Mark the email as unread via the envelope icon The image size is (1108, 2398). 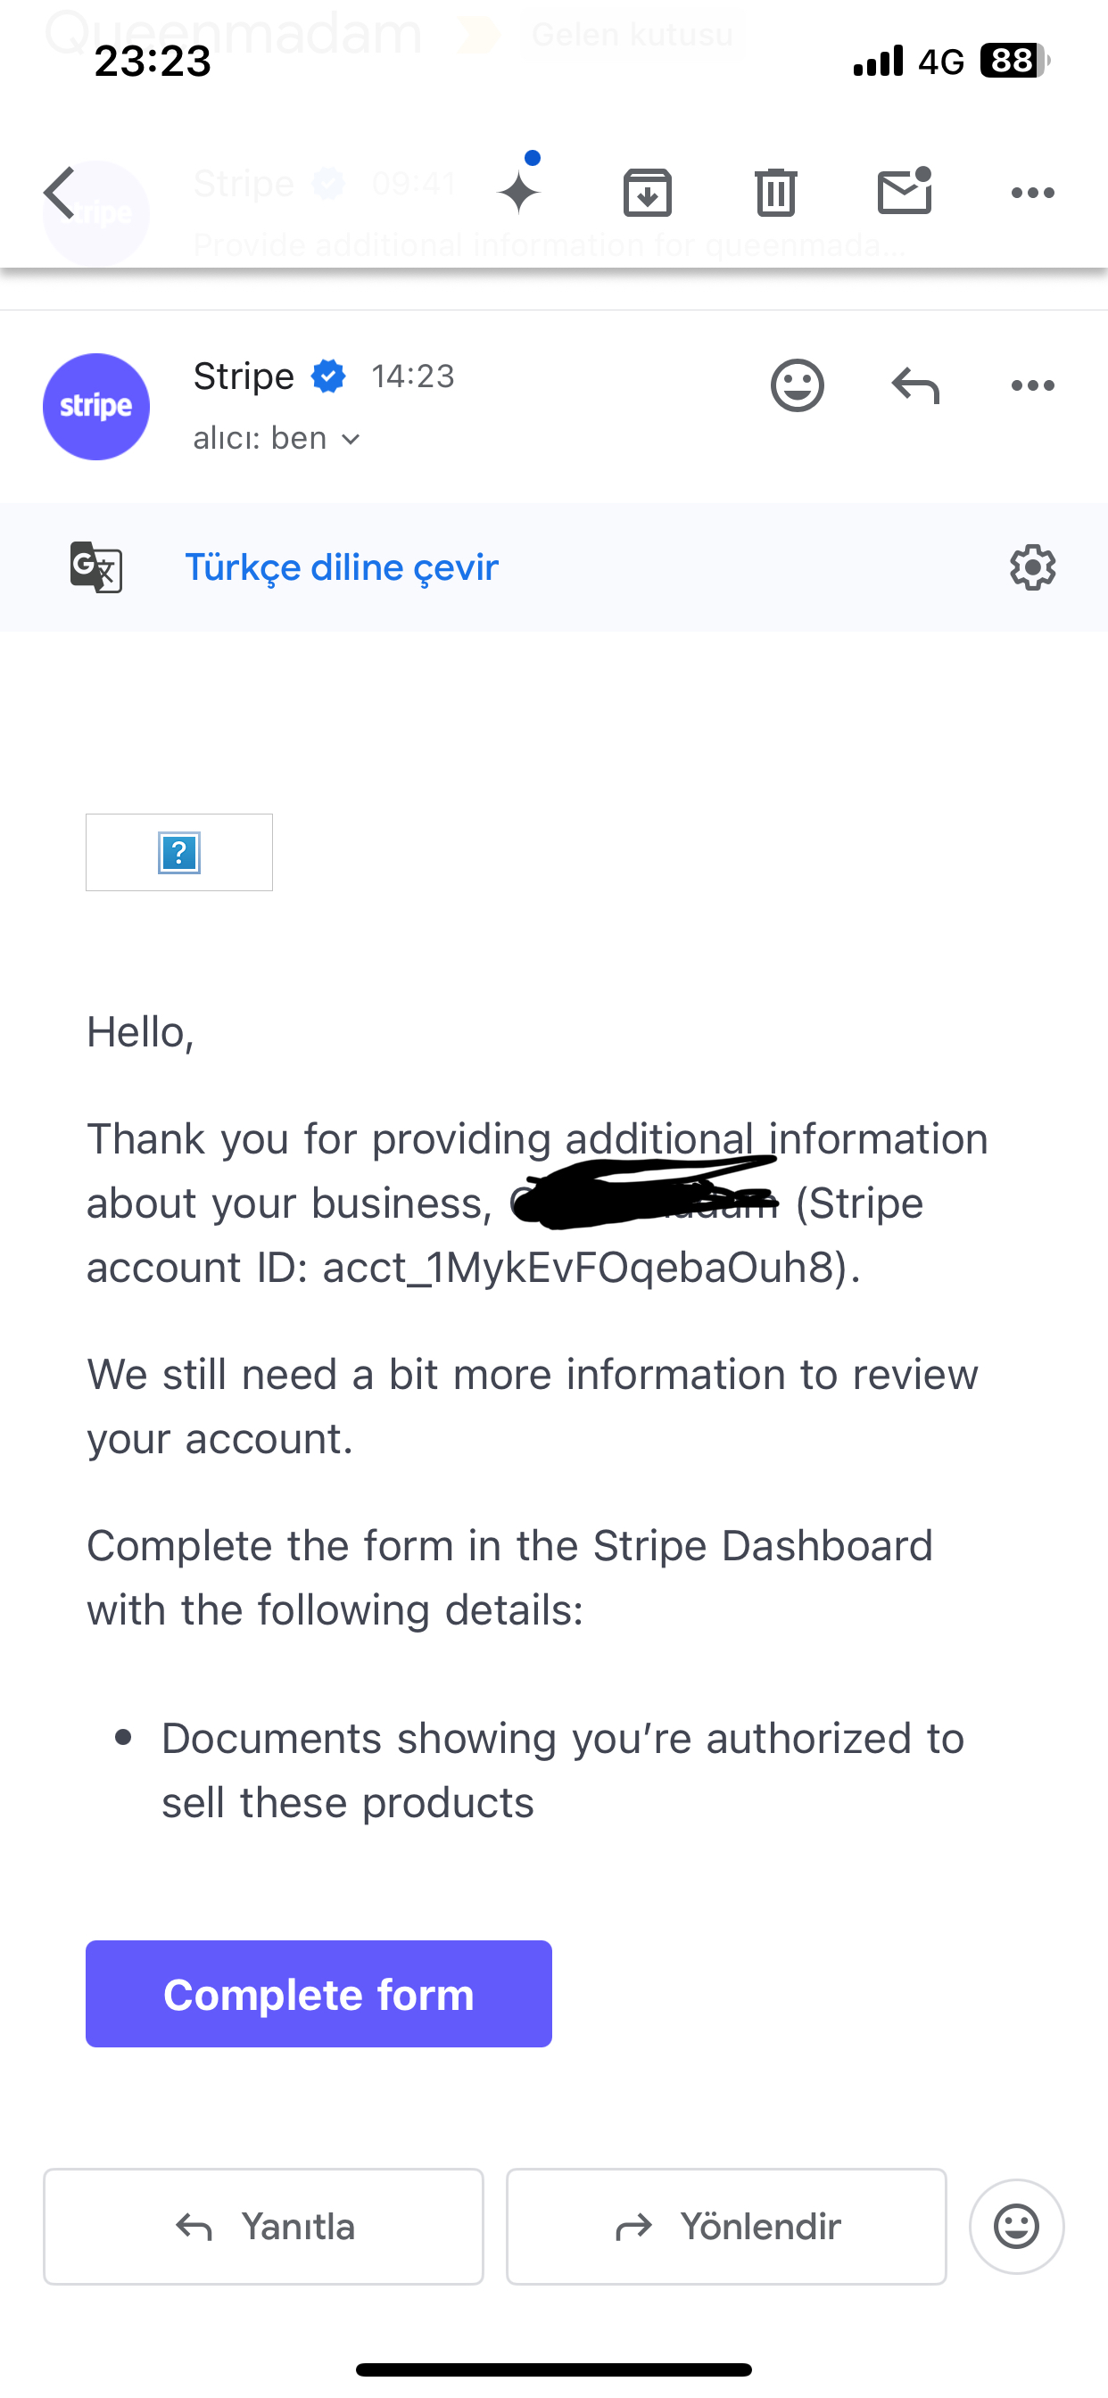[905, 191]
